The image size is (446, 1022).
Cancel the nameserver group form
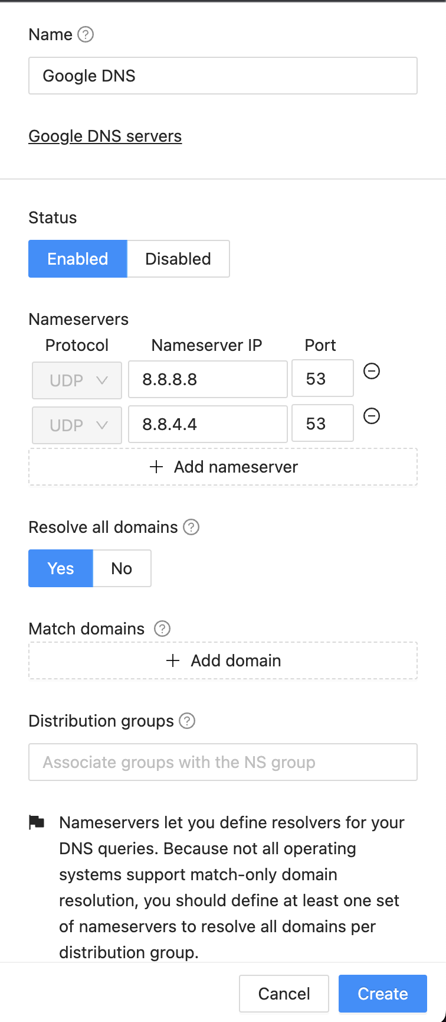click(284, 994)
